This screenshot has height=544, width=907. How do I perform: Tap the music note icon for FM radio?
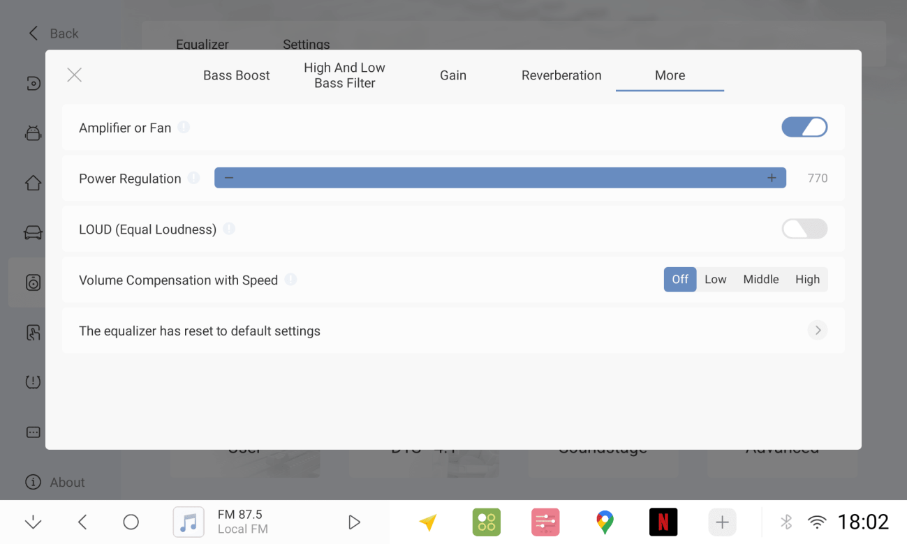[x=189, y=522]
